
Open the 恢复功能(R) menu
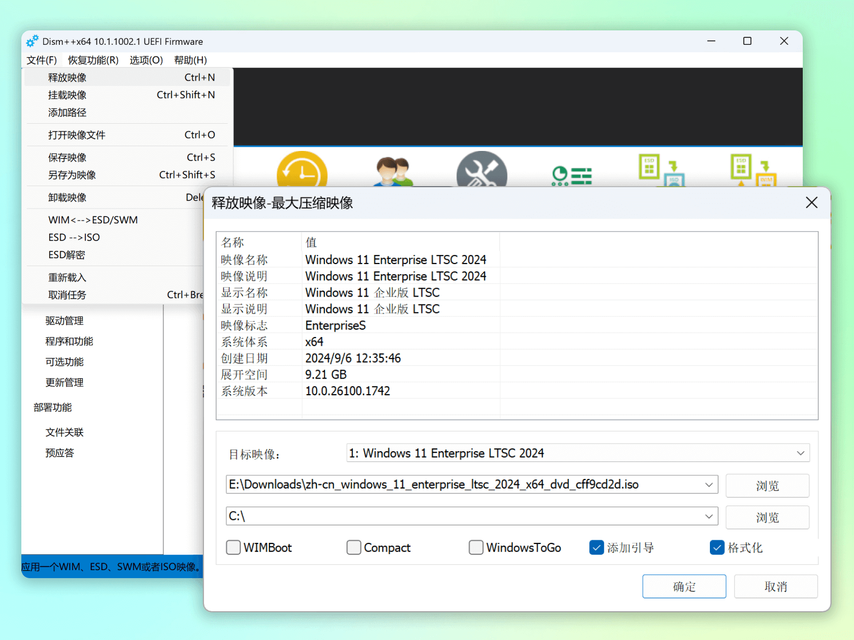point(93,60)
